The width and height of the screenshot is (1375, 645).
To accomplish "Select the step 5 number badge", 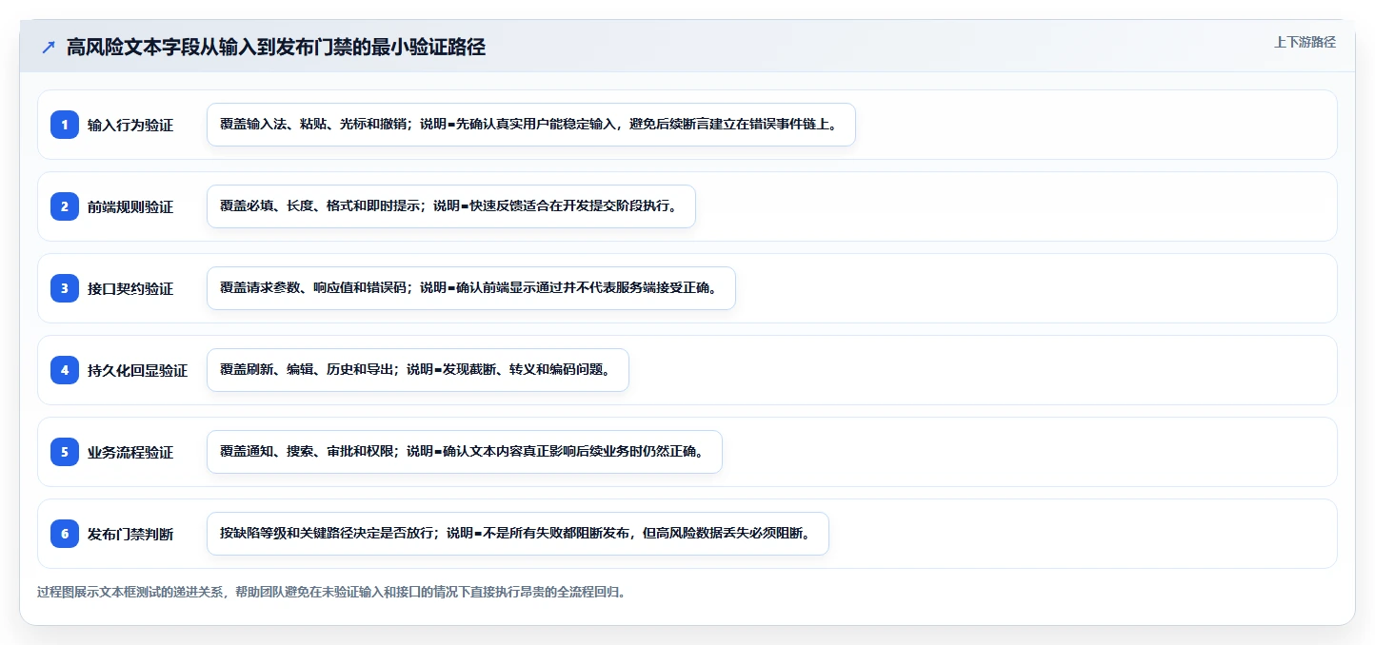I will click(65, 451).
